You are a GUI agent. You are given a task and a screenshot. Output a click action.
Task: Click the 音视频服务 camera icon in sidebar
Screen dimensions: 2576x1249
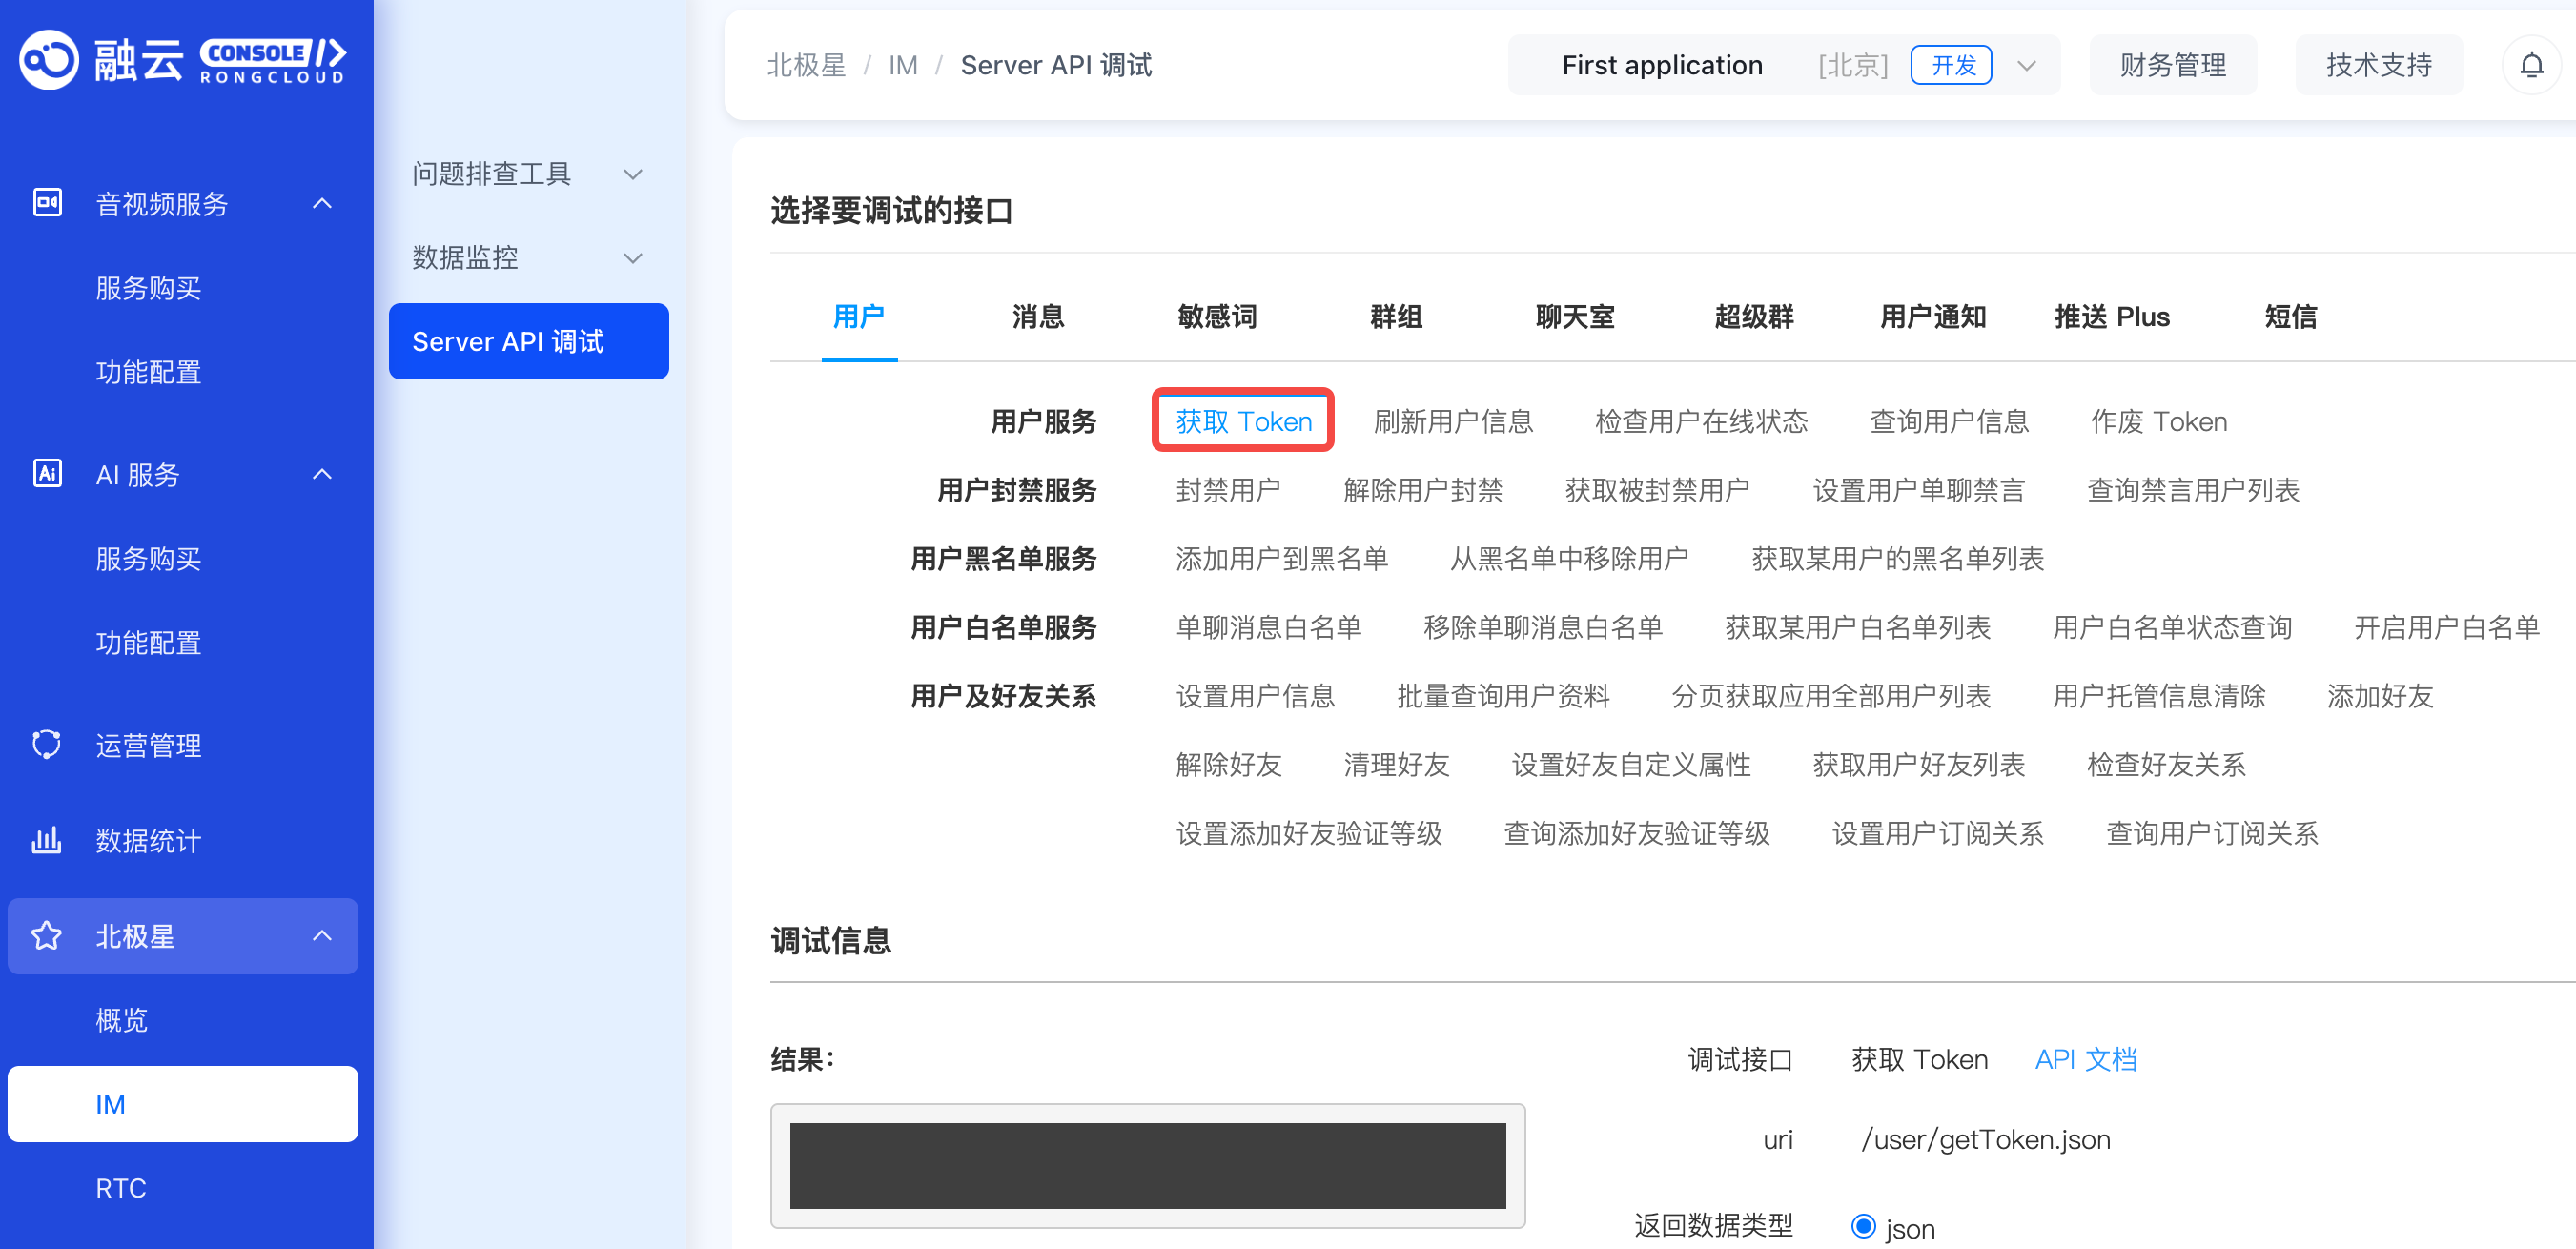pyautogui.click(x=47, y=202)
